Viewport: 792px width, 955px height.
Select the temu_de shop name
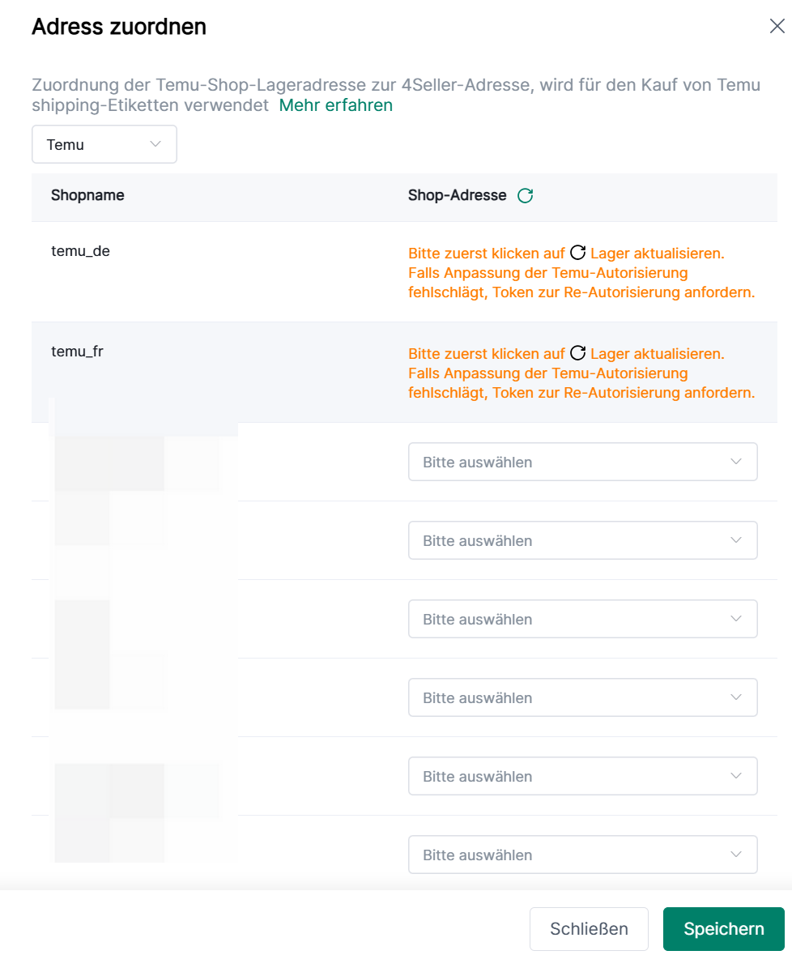pyautogui.click(x=80, y=251)
